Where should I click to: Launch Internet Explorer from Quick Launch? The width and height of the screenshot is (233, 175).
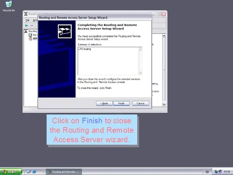(x=34, y=172)
